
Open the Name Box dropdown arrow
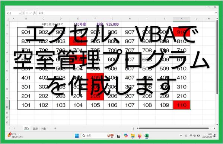(20, 13)
